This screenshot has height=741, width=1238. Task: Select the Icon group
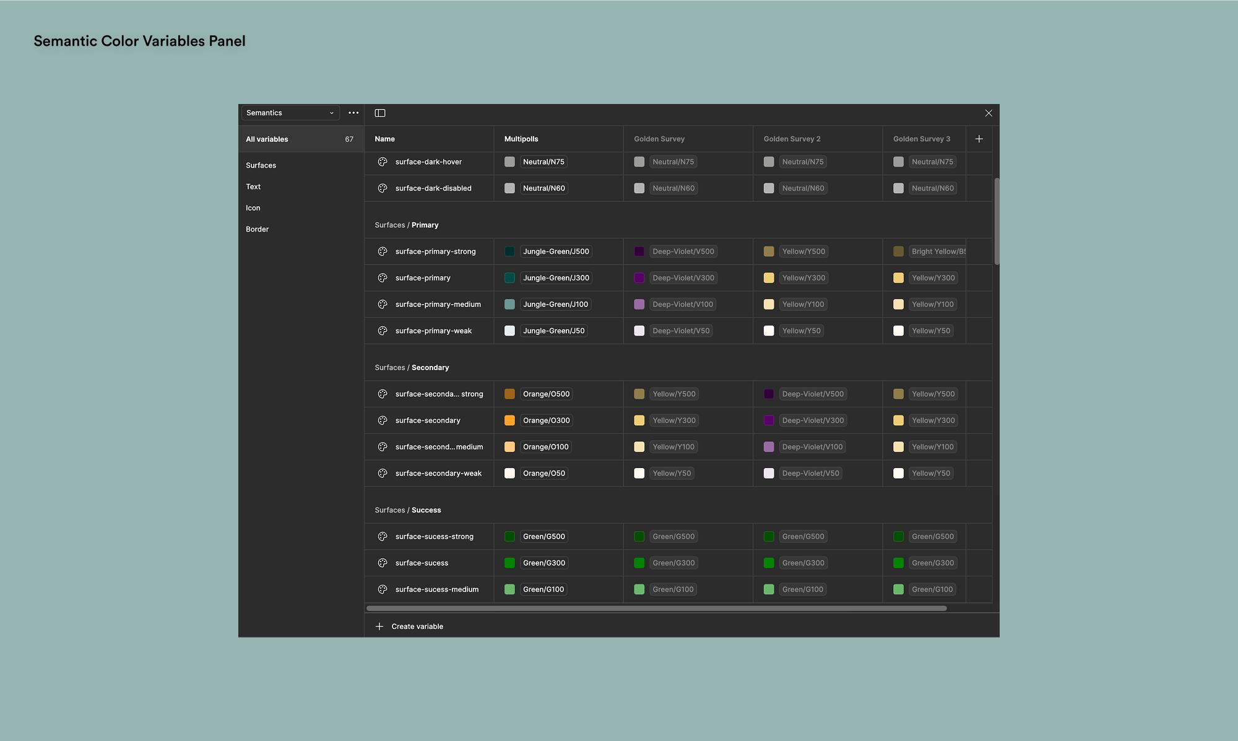click(253, 207)
